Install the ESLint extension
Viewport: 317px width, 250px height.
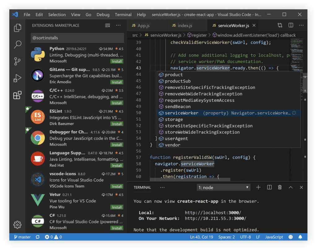tap(117, 124)
